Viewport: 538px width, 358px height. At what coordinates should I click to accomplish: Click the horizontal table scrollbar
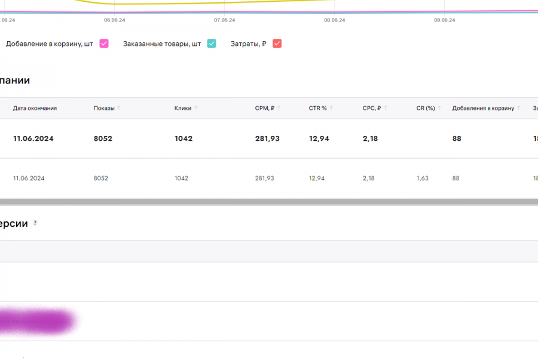point(269,202)
